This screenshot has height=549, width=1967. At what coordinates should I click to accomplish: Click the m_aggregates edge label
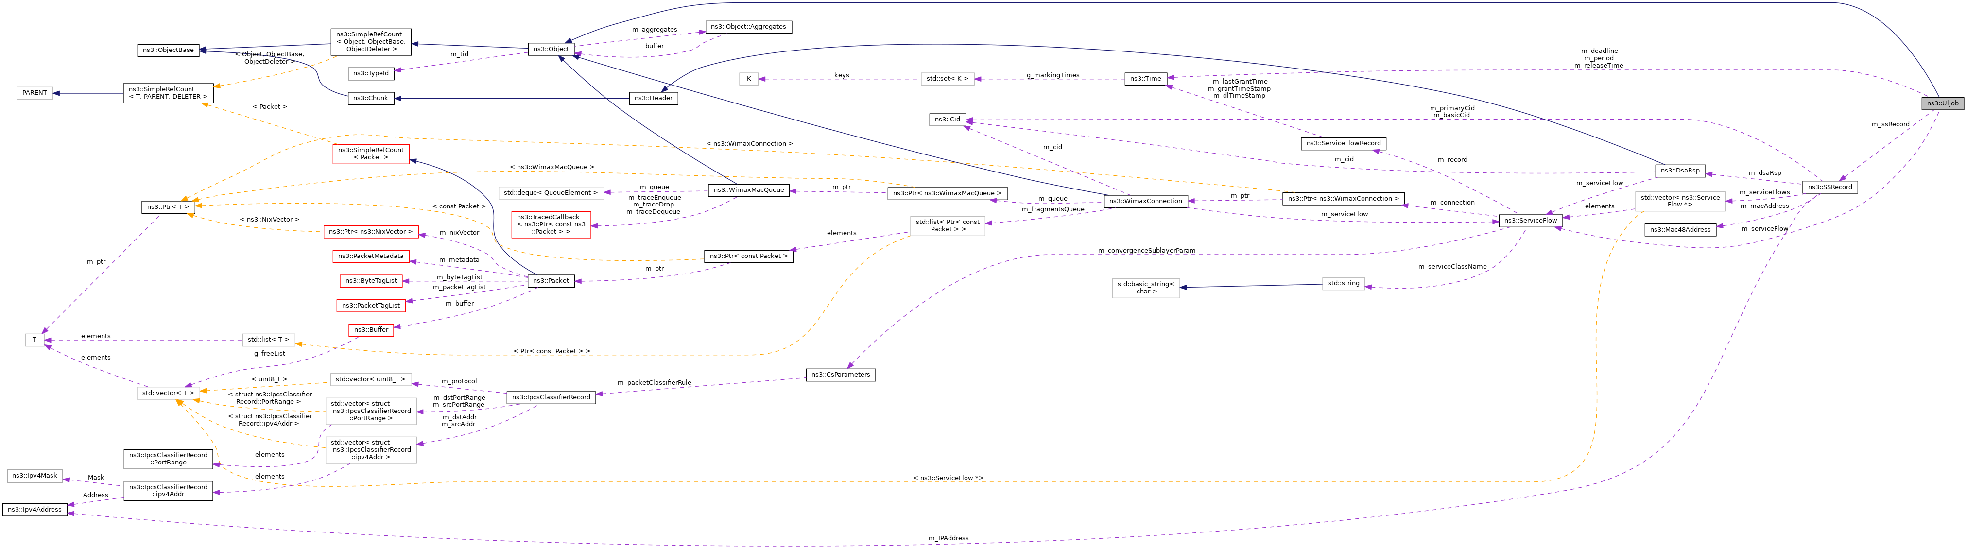[655, 30]
